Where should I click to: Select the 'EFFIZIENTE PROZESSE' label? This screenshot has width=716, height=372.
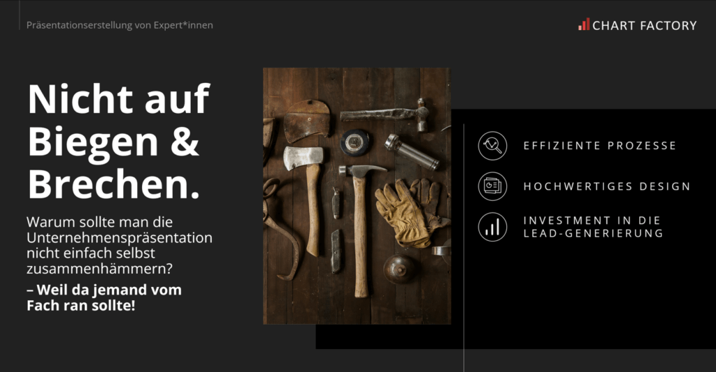[599, 146]
